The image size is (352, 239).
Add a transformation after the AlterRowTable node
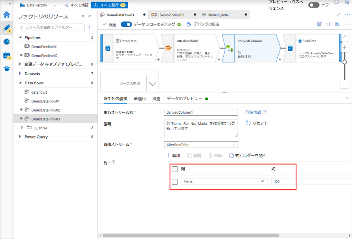[x=219, y=59]
